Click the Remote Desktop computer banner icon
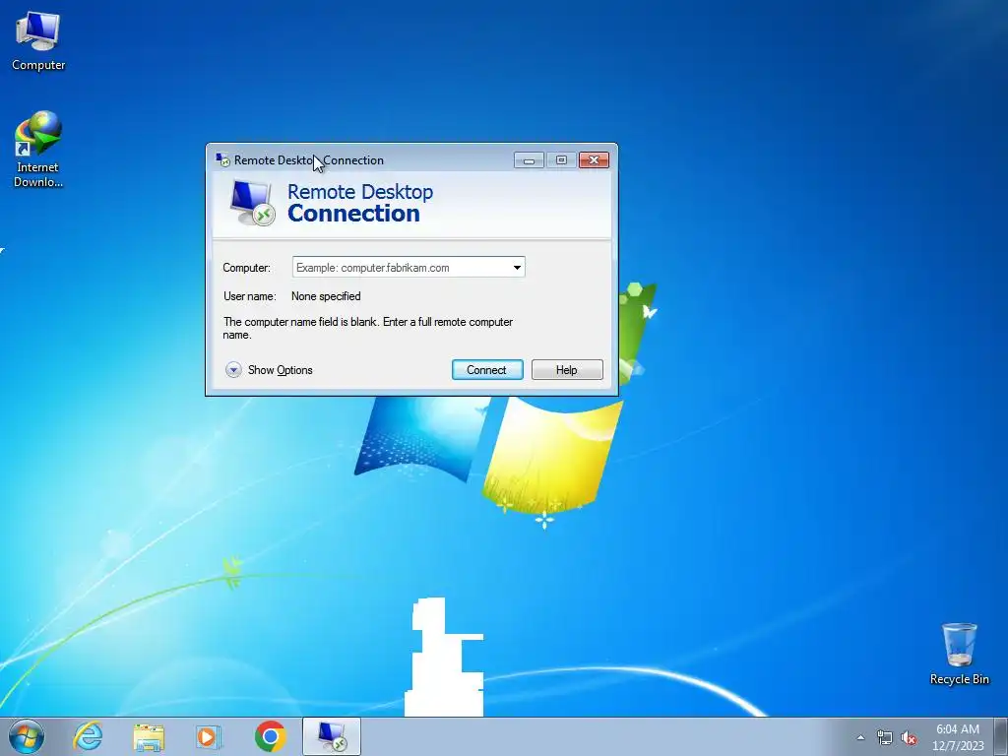Screen dimensions: 1008x756 (x=253, y=203)
